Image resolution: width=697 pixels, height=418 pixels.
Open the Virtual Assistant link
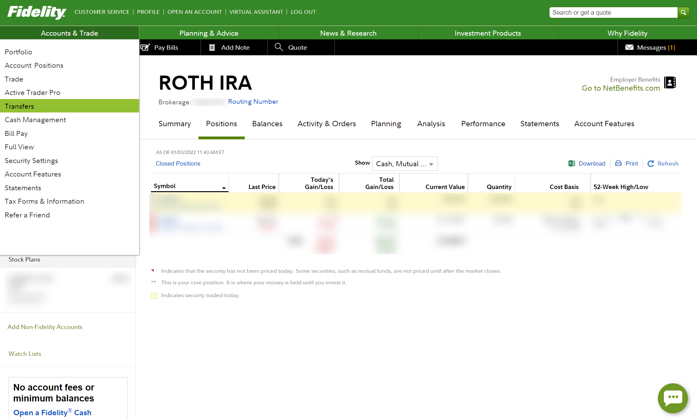[x=256, y=12]
